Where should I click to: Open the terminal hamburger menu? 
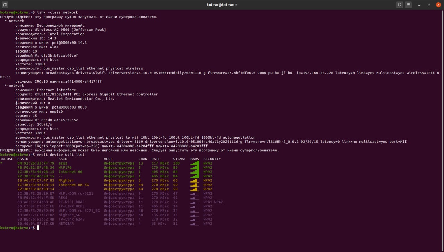click(409, 5)
